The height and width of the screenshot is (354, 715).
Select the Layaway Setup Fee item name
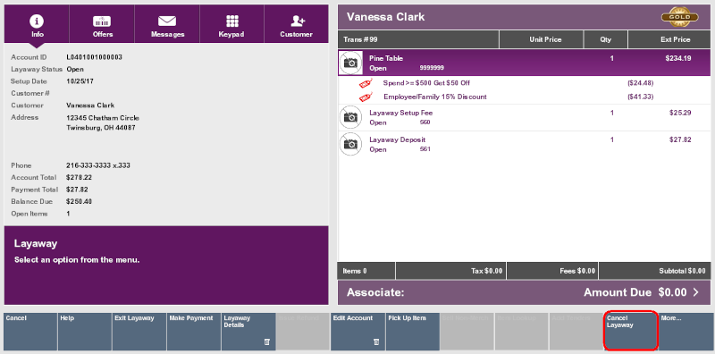(400, 113)
